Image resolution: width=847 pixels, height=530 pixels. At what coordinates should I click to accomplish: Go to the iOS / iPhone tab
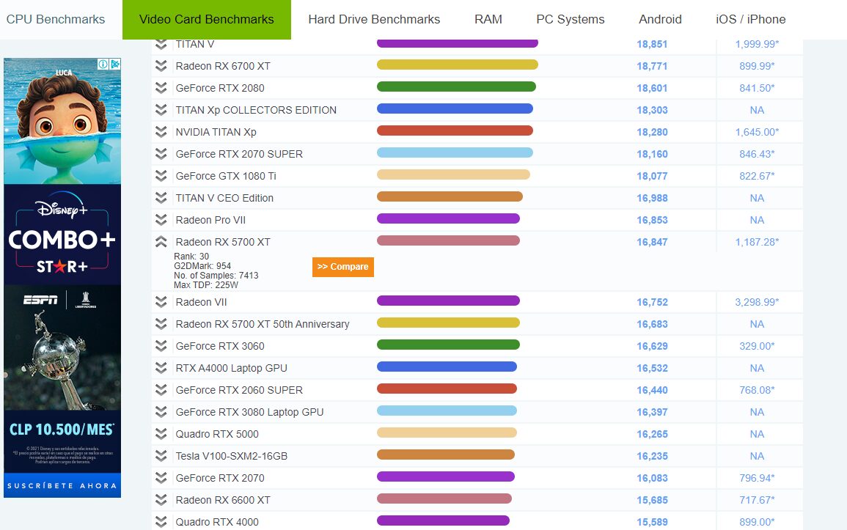click(x=750, y=20)
